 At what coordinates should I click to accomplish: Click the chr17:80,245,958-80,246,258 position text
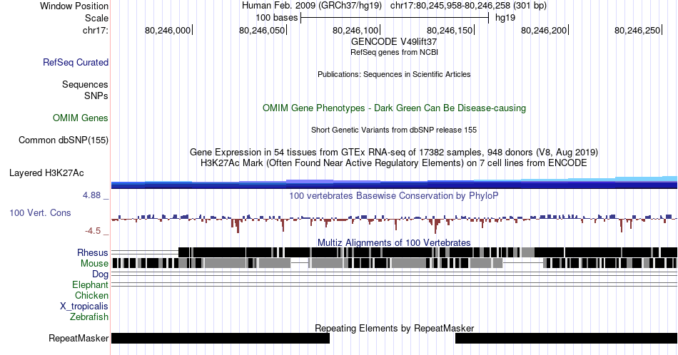click(x=468, y=6)
